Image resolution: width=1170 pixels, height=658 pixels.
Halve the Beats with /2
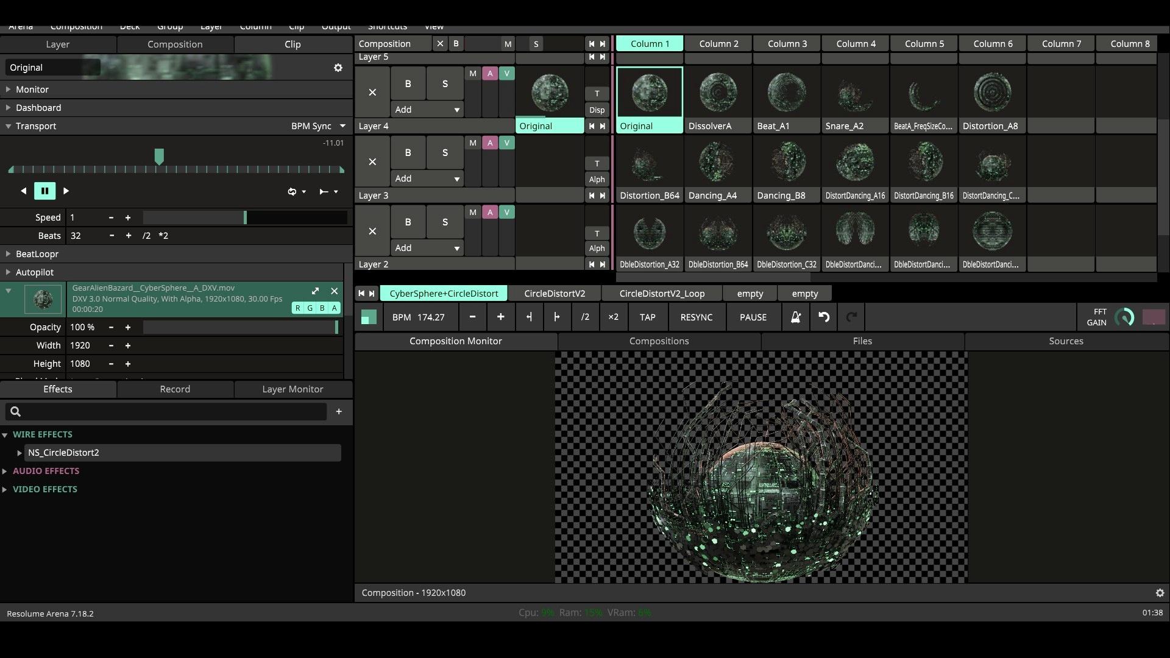click(x=146, y=236)
